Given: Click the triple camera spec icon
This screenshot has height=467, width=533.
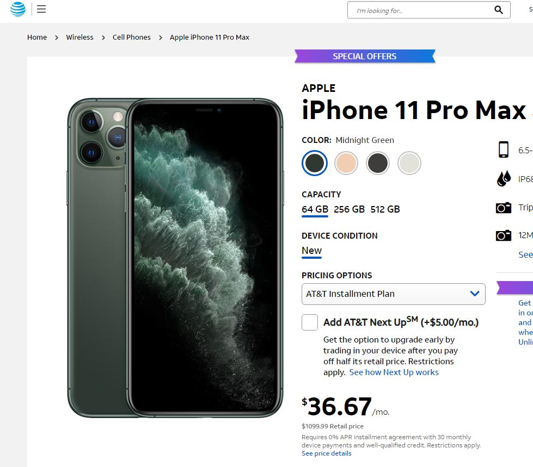Looking at the screenshot, I should pyautogui.click(x=503, y=207).
